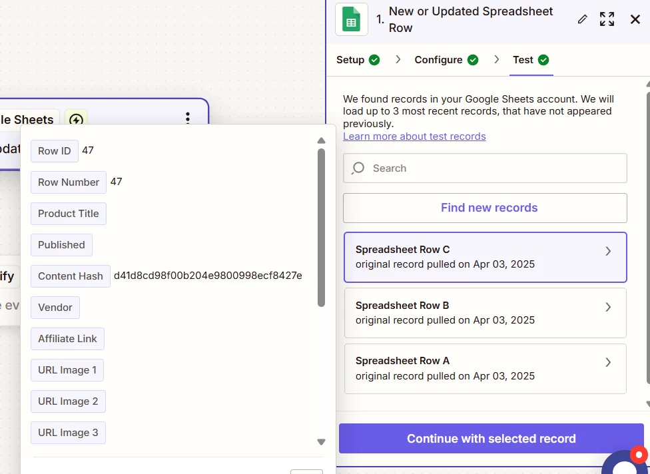Click the lightning trigger icon
650x474 pixels.
pyautogui.click(x=76, y=119)
